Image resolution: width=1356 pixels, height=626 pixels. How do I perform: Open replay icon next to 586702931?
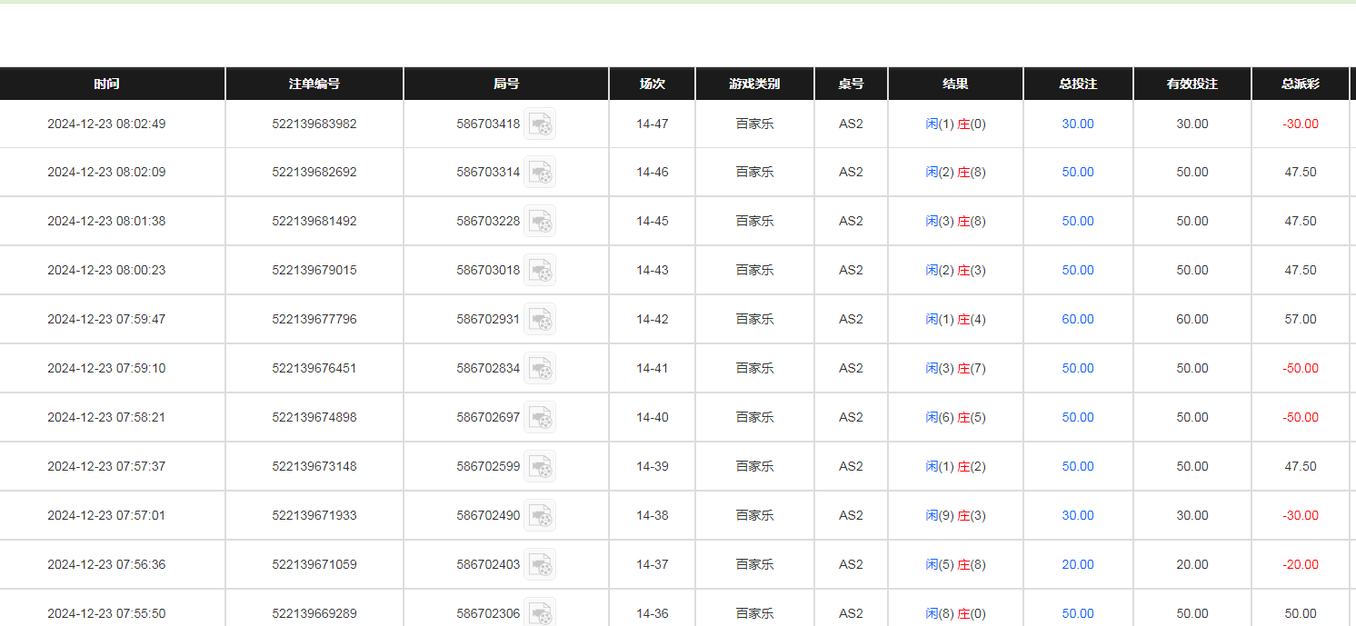pyautogui.click(x=540, y=320)
